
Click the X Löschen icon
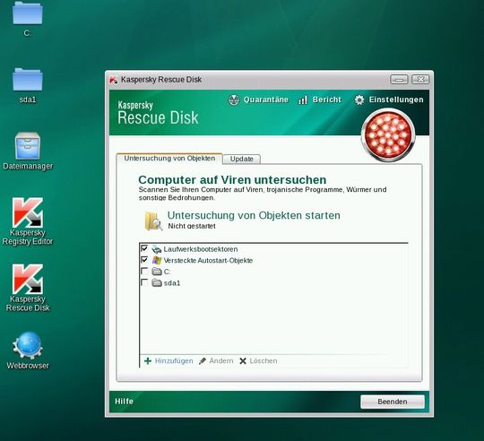(243, 360)
